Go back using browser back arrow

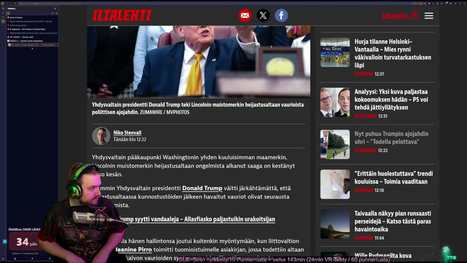7,3
